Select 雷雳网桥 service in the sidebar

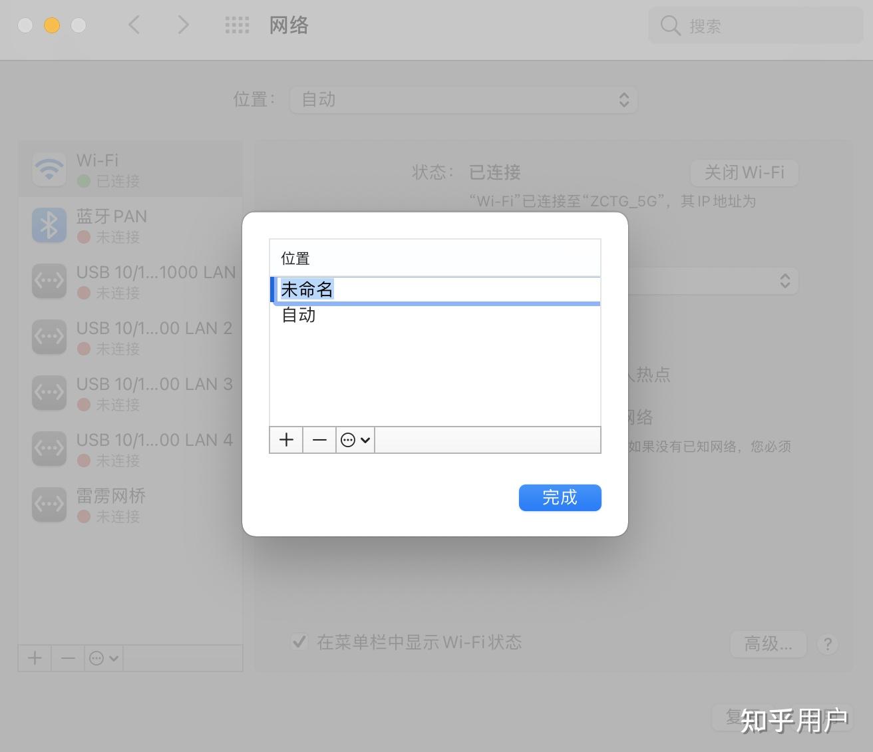130,505
